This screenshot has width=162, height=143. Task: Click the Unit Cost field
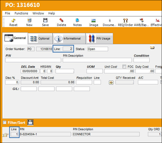pyautogui.click(x=119, y=71)
